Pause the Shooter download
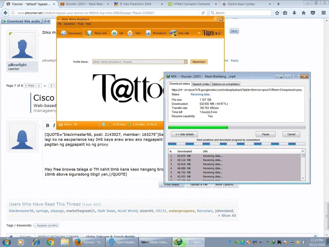Image resolution: width=329 pixels, height=247 pixels. [265, 134]
